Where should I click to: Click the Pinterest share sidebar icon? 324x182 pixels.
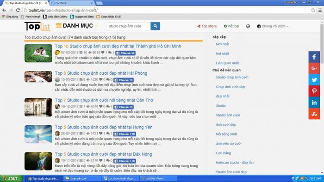(x=314, y=91)
